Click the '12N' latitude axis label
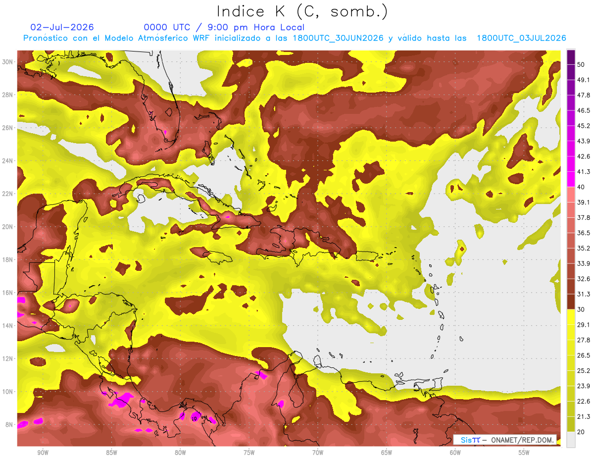The width and height of the screenshot is (594, 459). click(8, 358)
